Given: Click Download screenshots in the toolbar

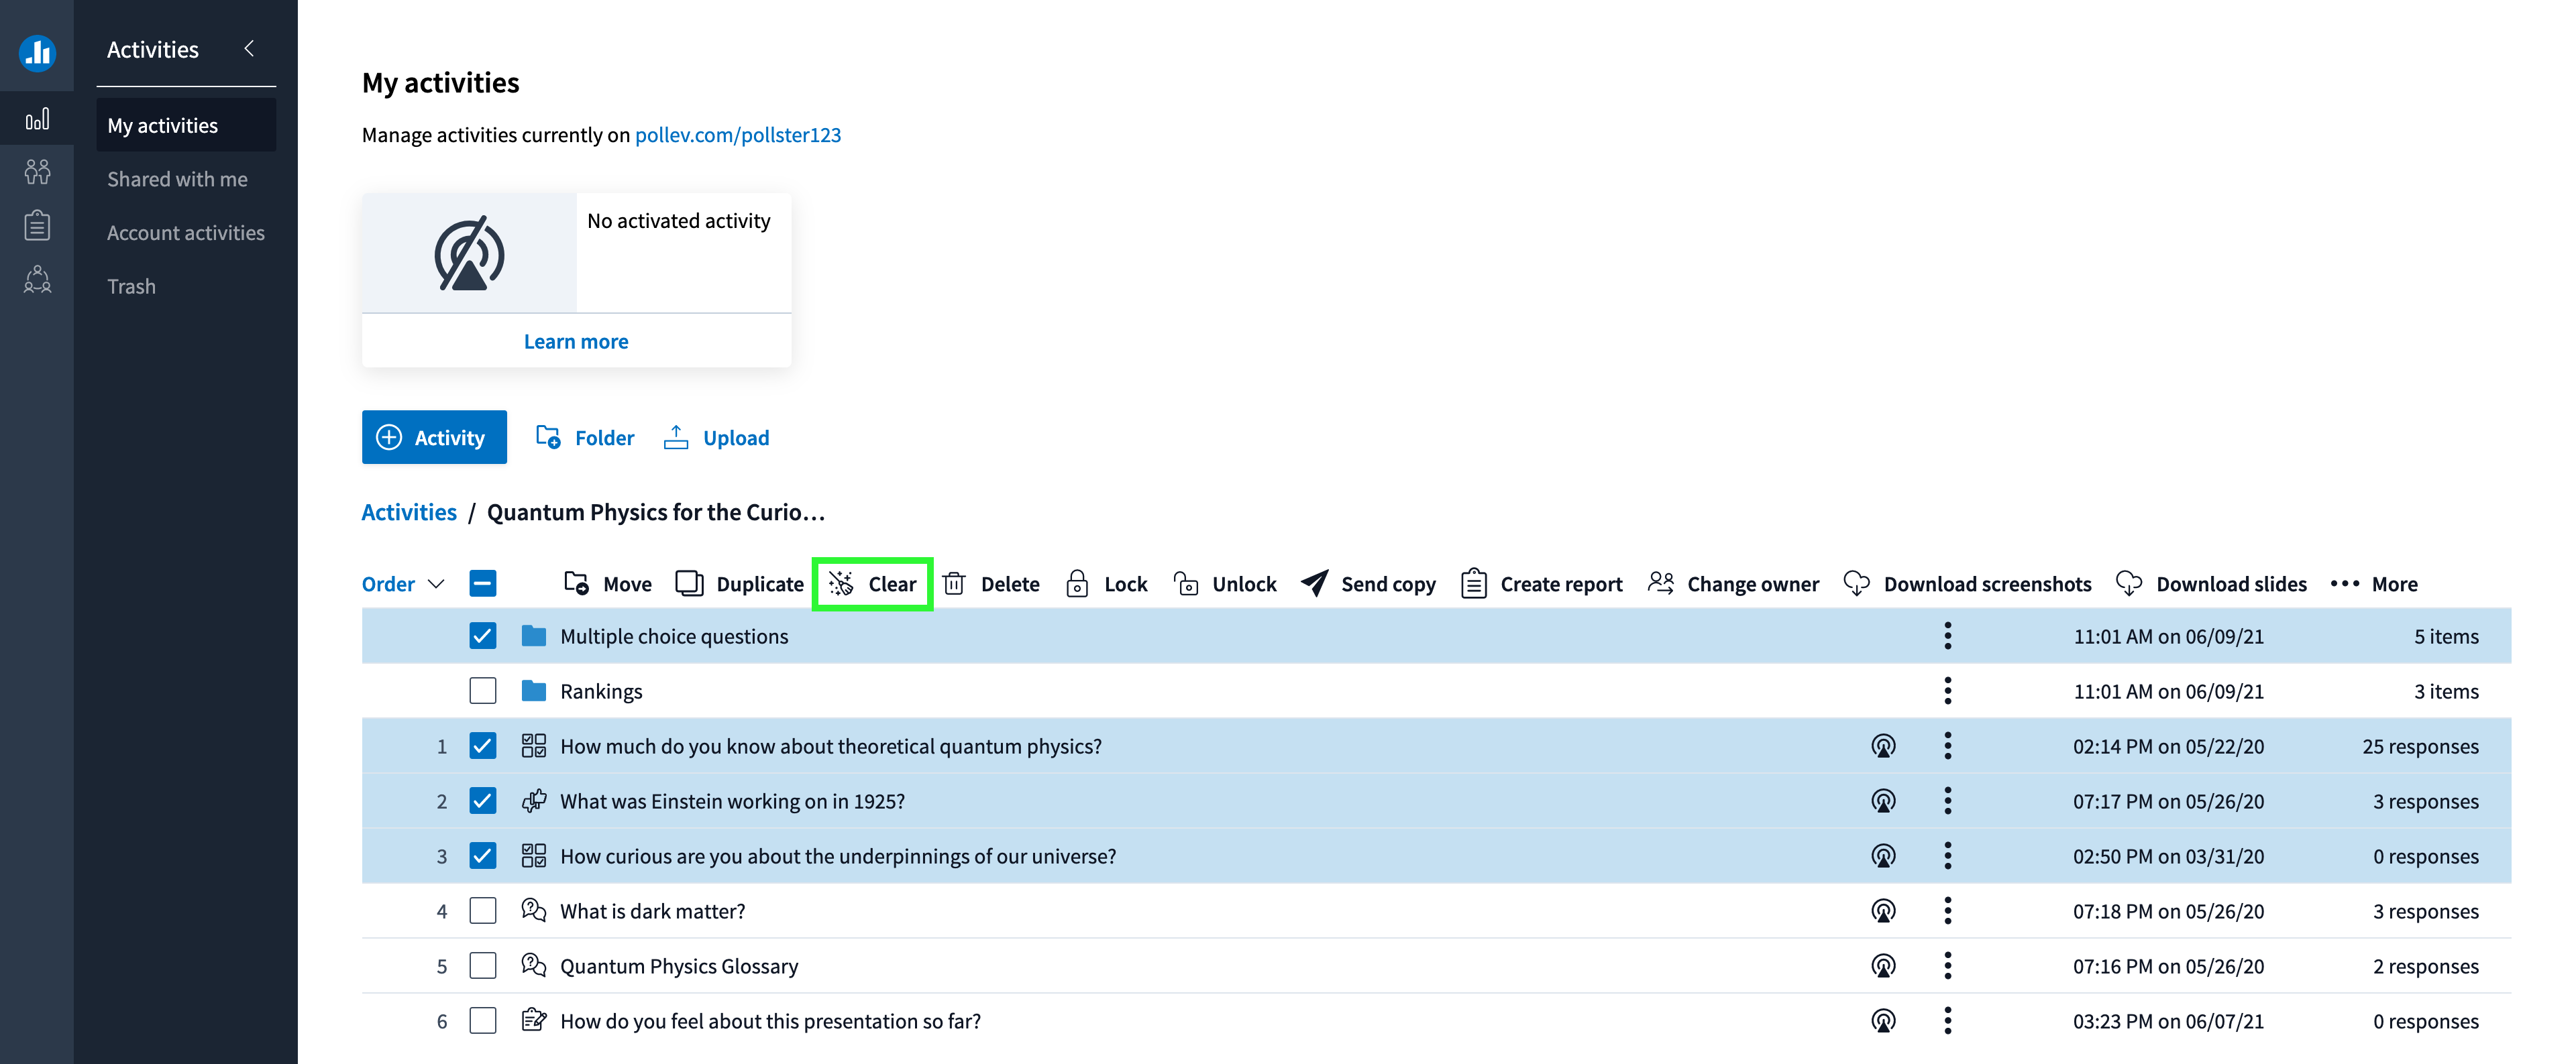Looking at the screenshot, I should click(x=1967, y=585).
